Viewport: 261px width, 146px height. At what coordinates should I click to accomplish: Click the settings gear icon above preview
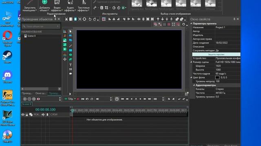[184, 24]
